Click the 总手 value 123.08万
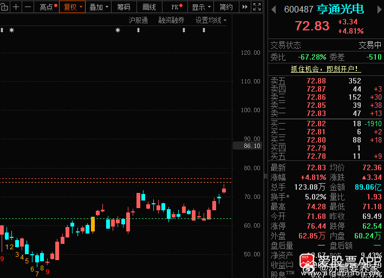 point(310,187)
